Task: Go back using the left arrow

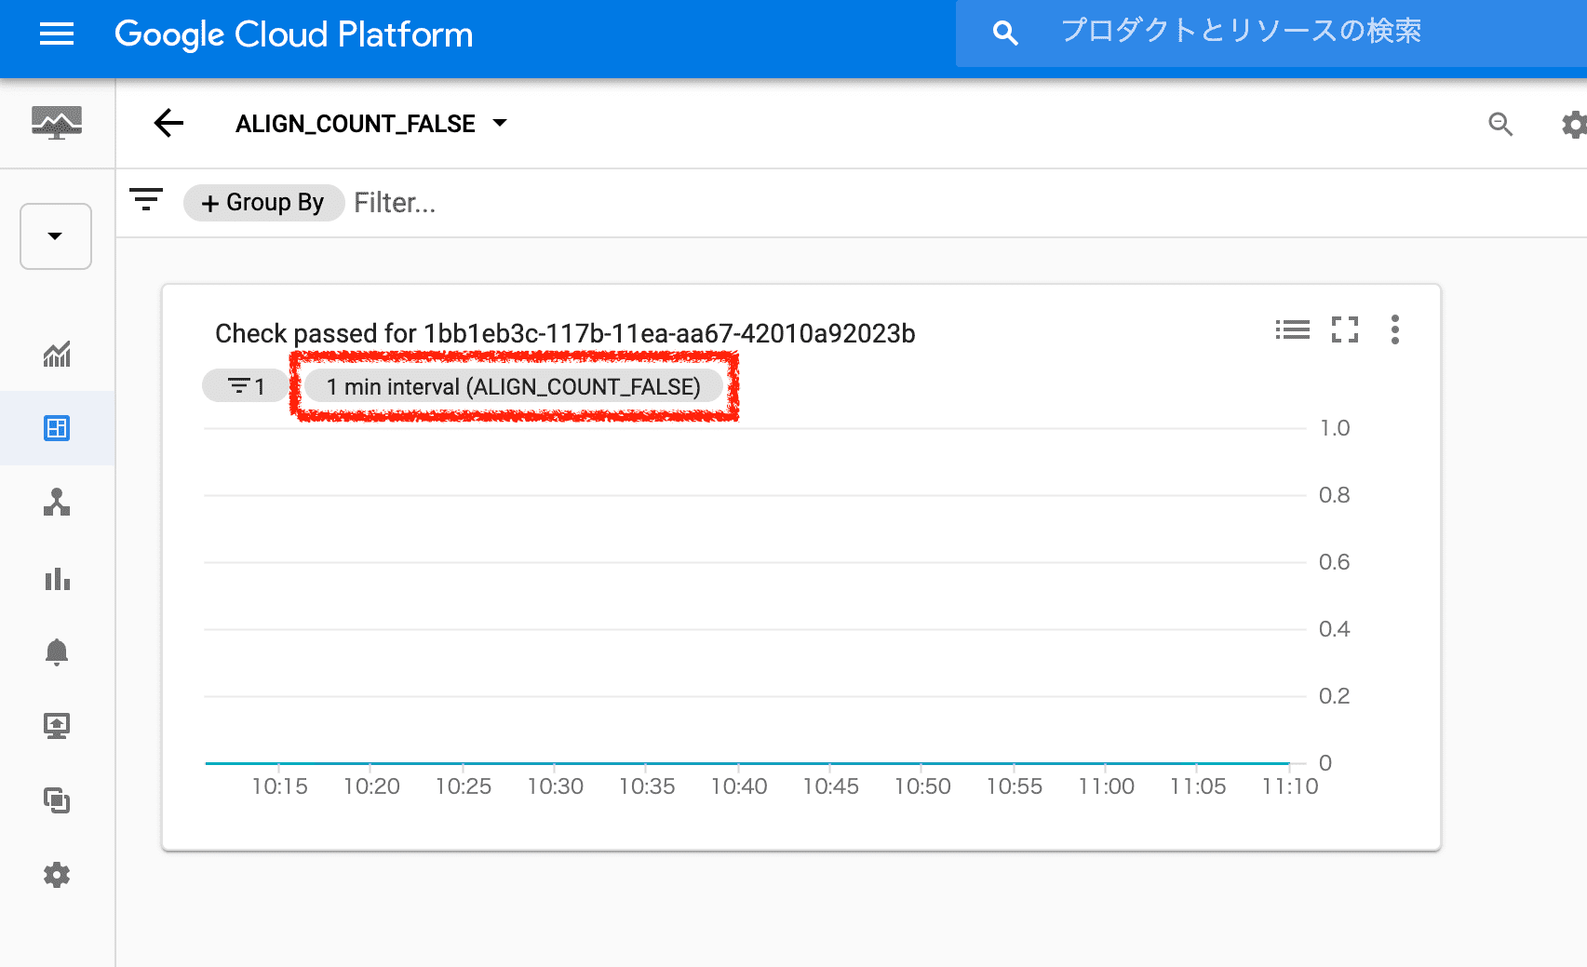Action: point(168,123)
